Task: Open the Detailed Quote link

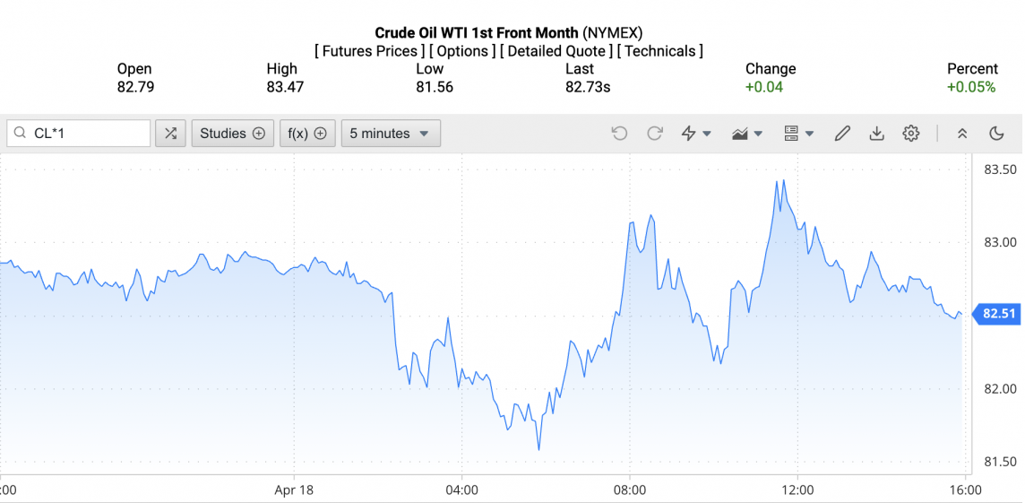Action: click(556, 51)
